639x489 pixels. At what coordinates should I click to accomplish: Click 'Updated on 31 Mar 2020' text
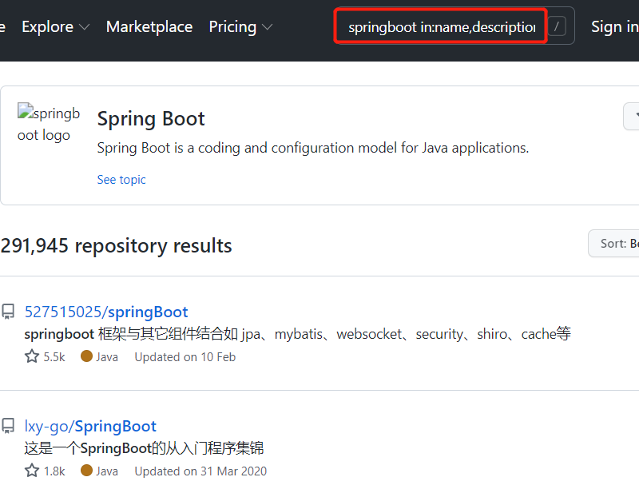200,471
